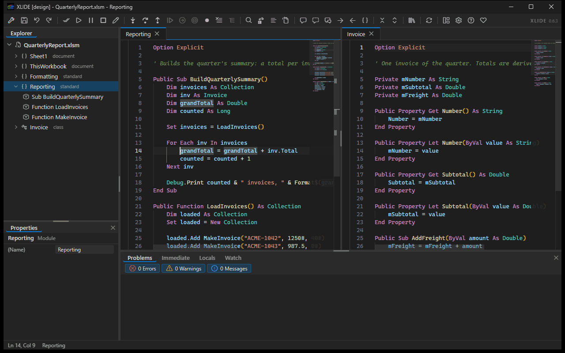Uncomment selection with the dashed speech bubble icon

tap(316, 20)
